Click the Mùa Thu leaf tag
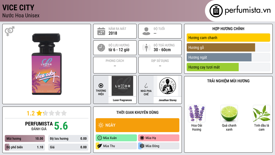Image resolution: width=275 pixels, height=155 pixels. tap(116, 146)
